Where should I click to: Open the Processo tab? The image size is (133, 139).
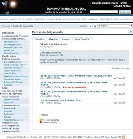pyautogui.click(x=66, y=39)
